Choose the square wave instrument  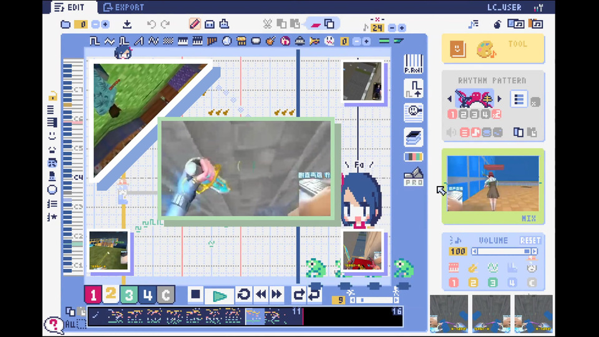pos(94,41)
